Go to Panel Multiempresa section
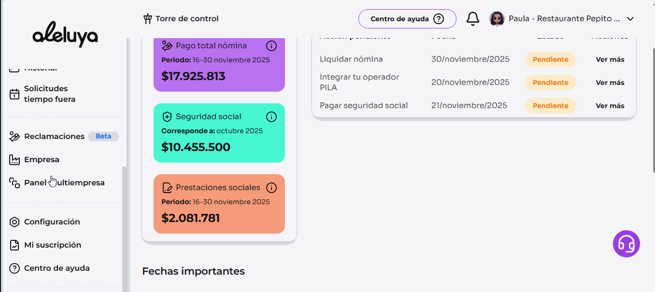The height and width of the screenshot is (292, 655). [x=64, y=183]
